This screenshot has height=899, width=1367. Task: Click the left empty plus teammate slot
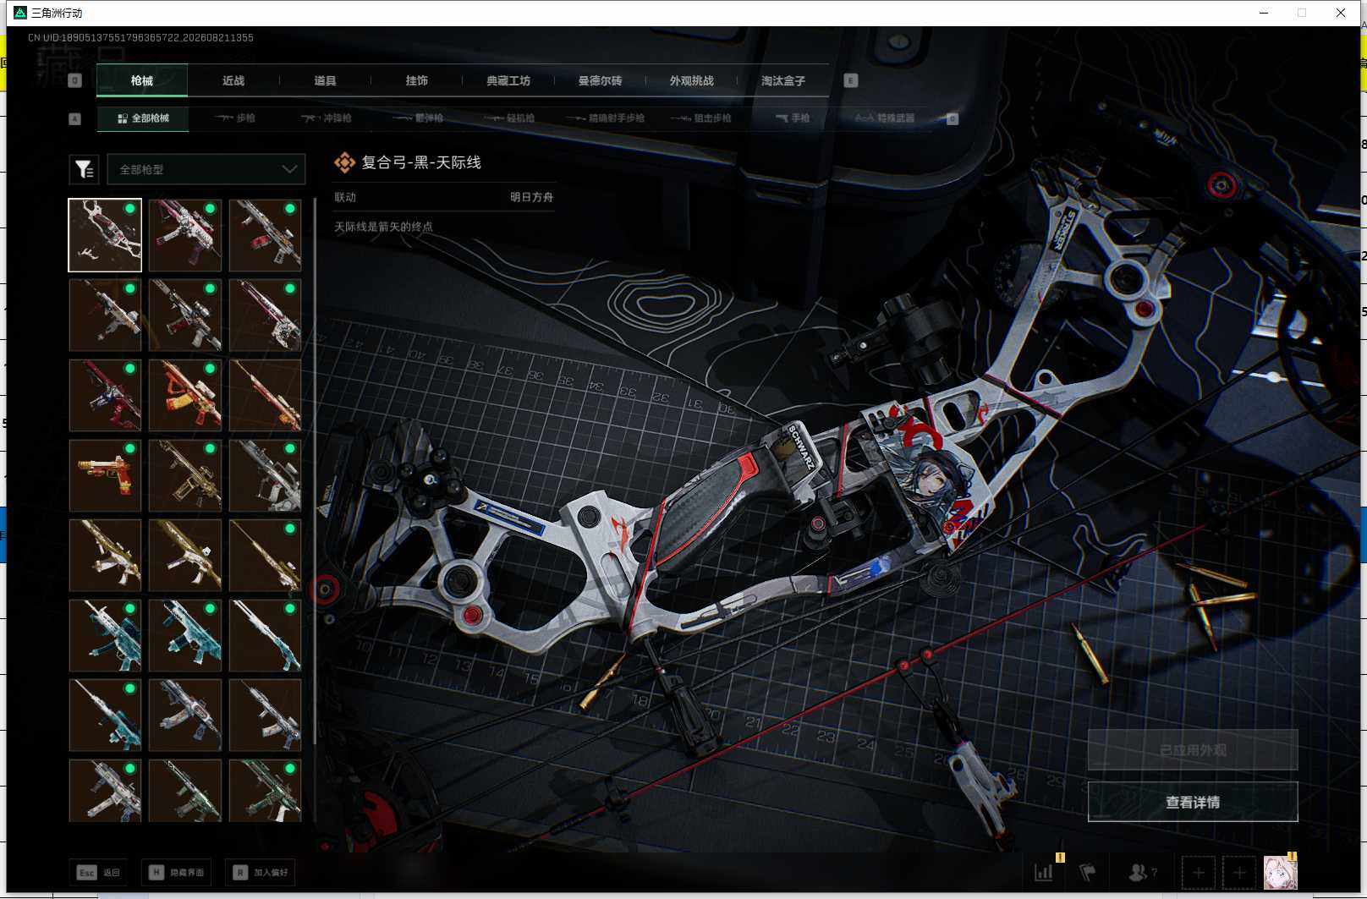1199,872
